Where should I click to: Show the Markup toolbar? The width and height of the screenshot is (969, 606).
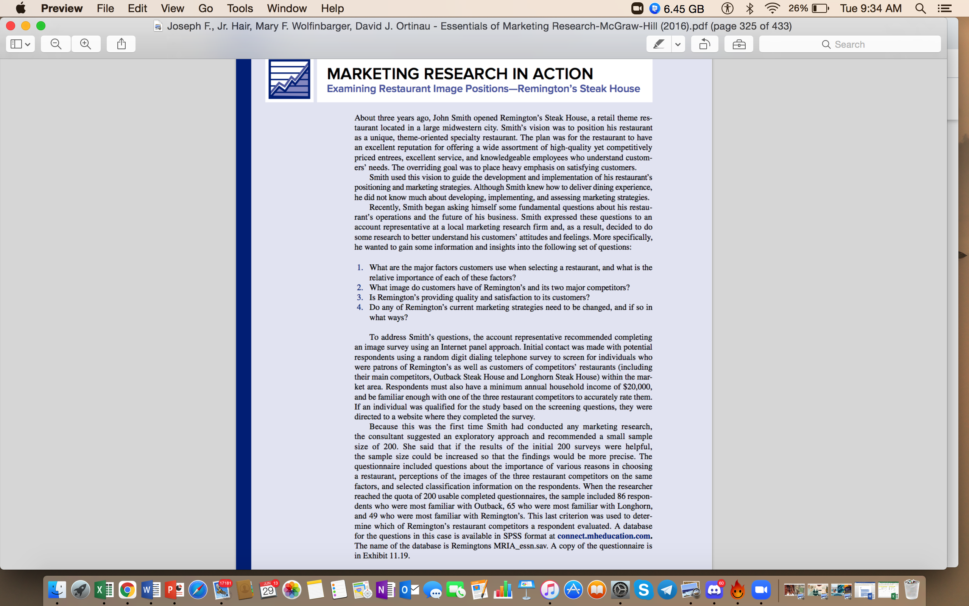tap(739, 44)
